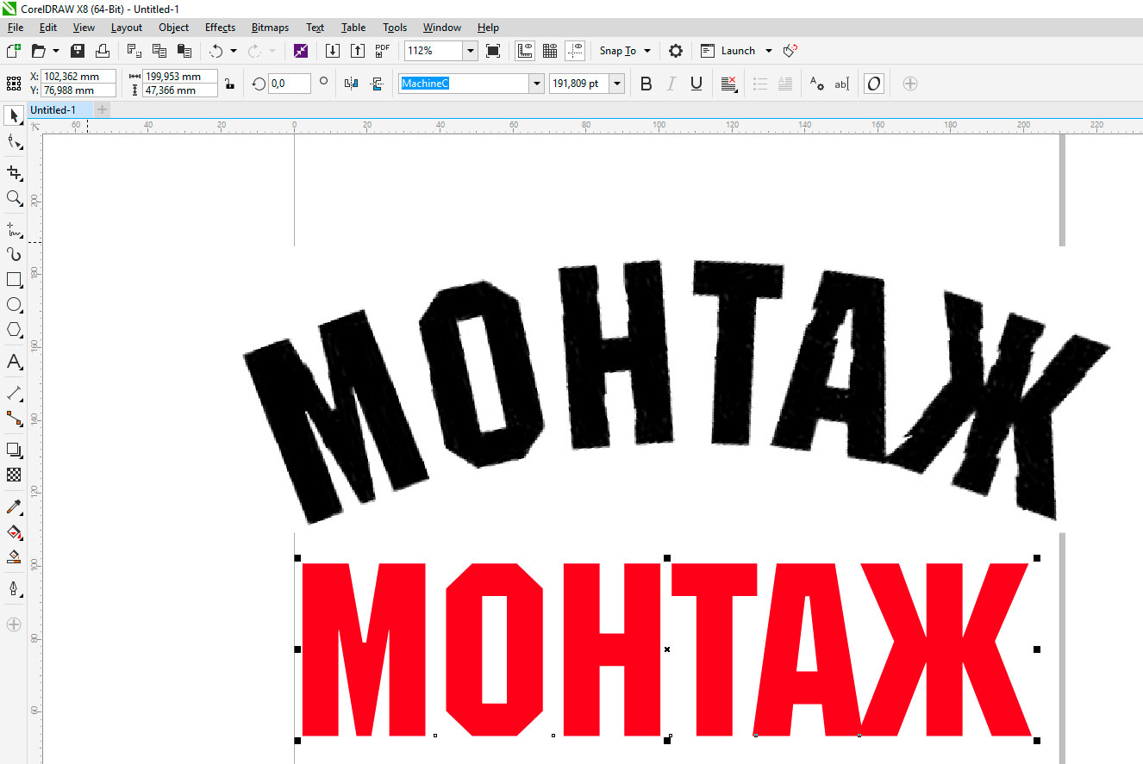Click the Open folder icon
The height and width of the screenshot is (764, 1143).
(38, 51)
